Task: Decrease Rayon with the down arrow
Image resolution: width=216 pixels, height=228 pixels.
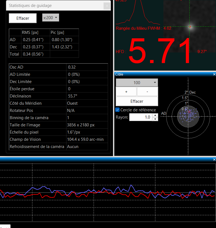Action: tap(155, 119)
